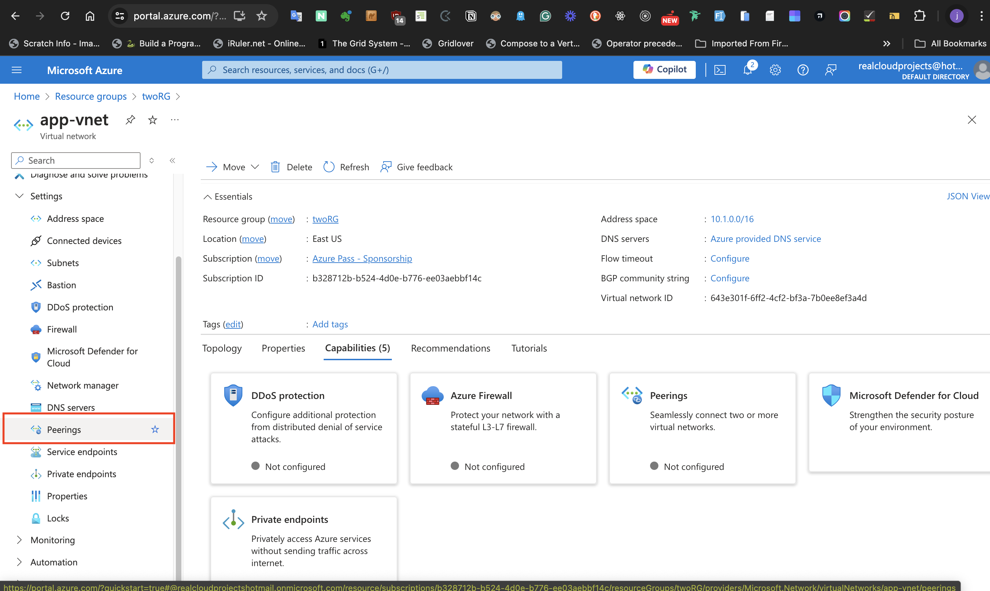This screenshot has height=591, width=990.
Task: Toggle the favorite star next to Peerings
Action: coord(155,429)
